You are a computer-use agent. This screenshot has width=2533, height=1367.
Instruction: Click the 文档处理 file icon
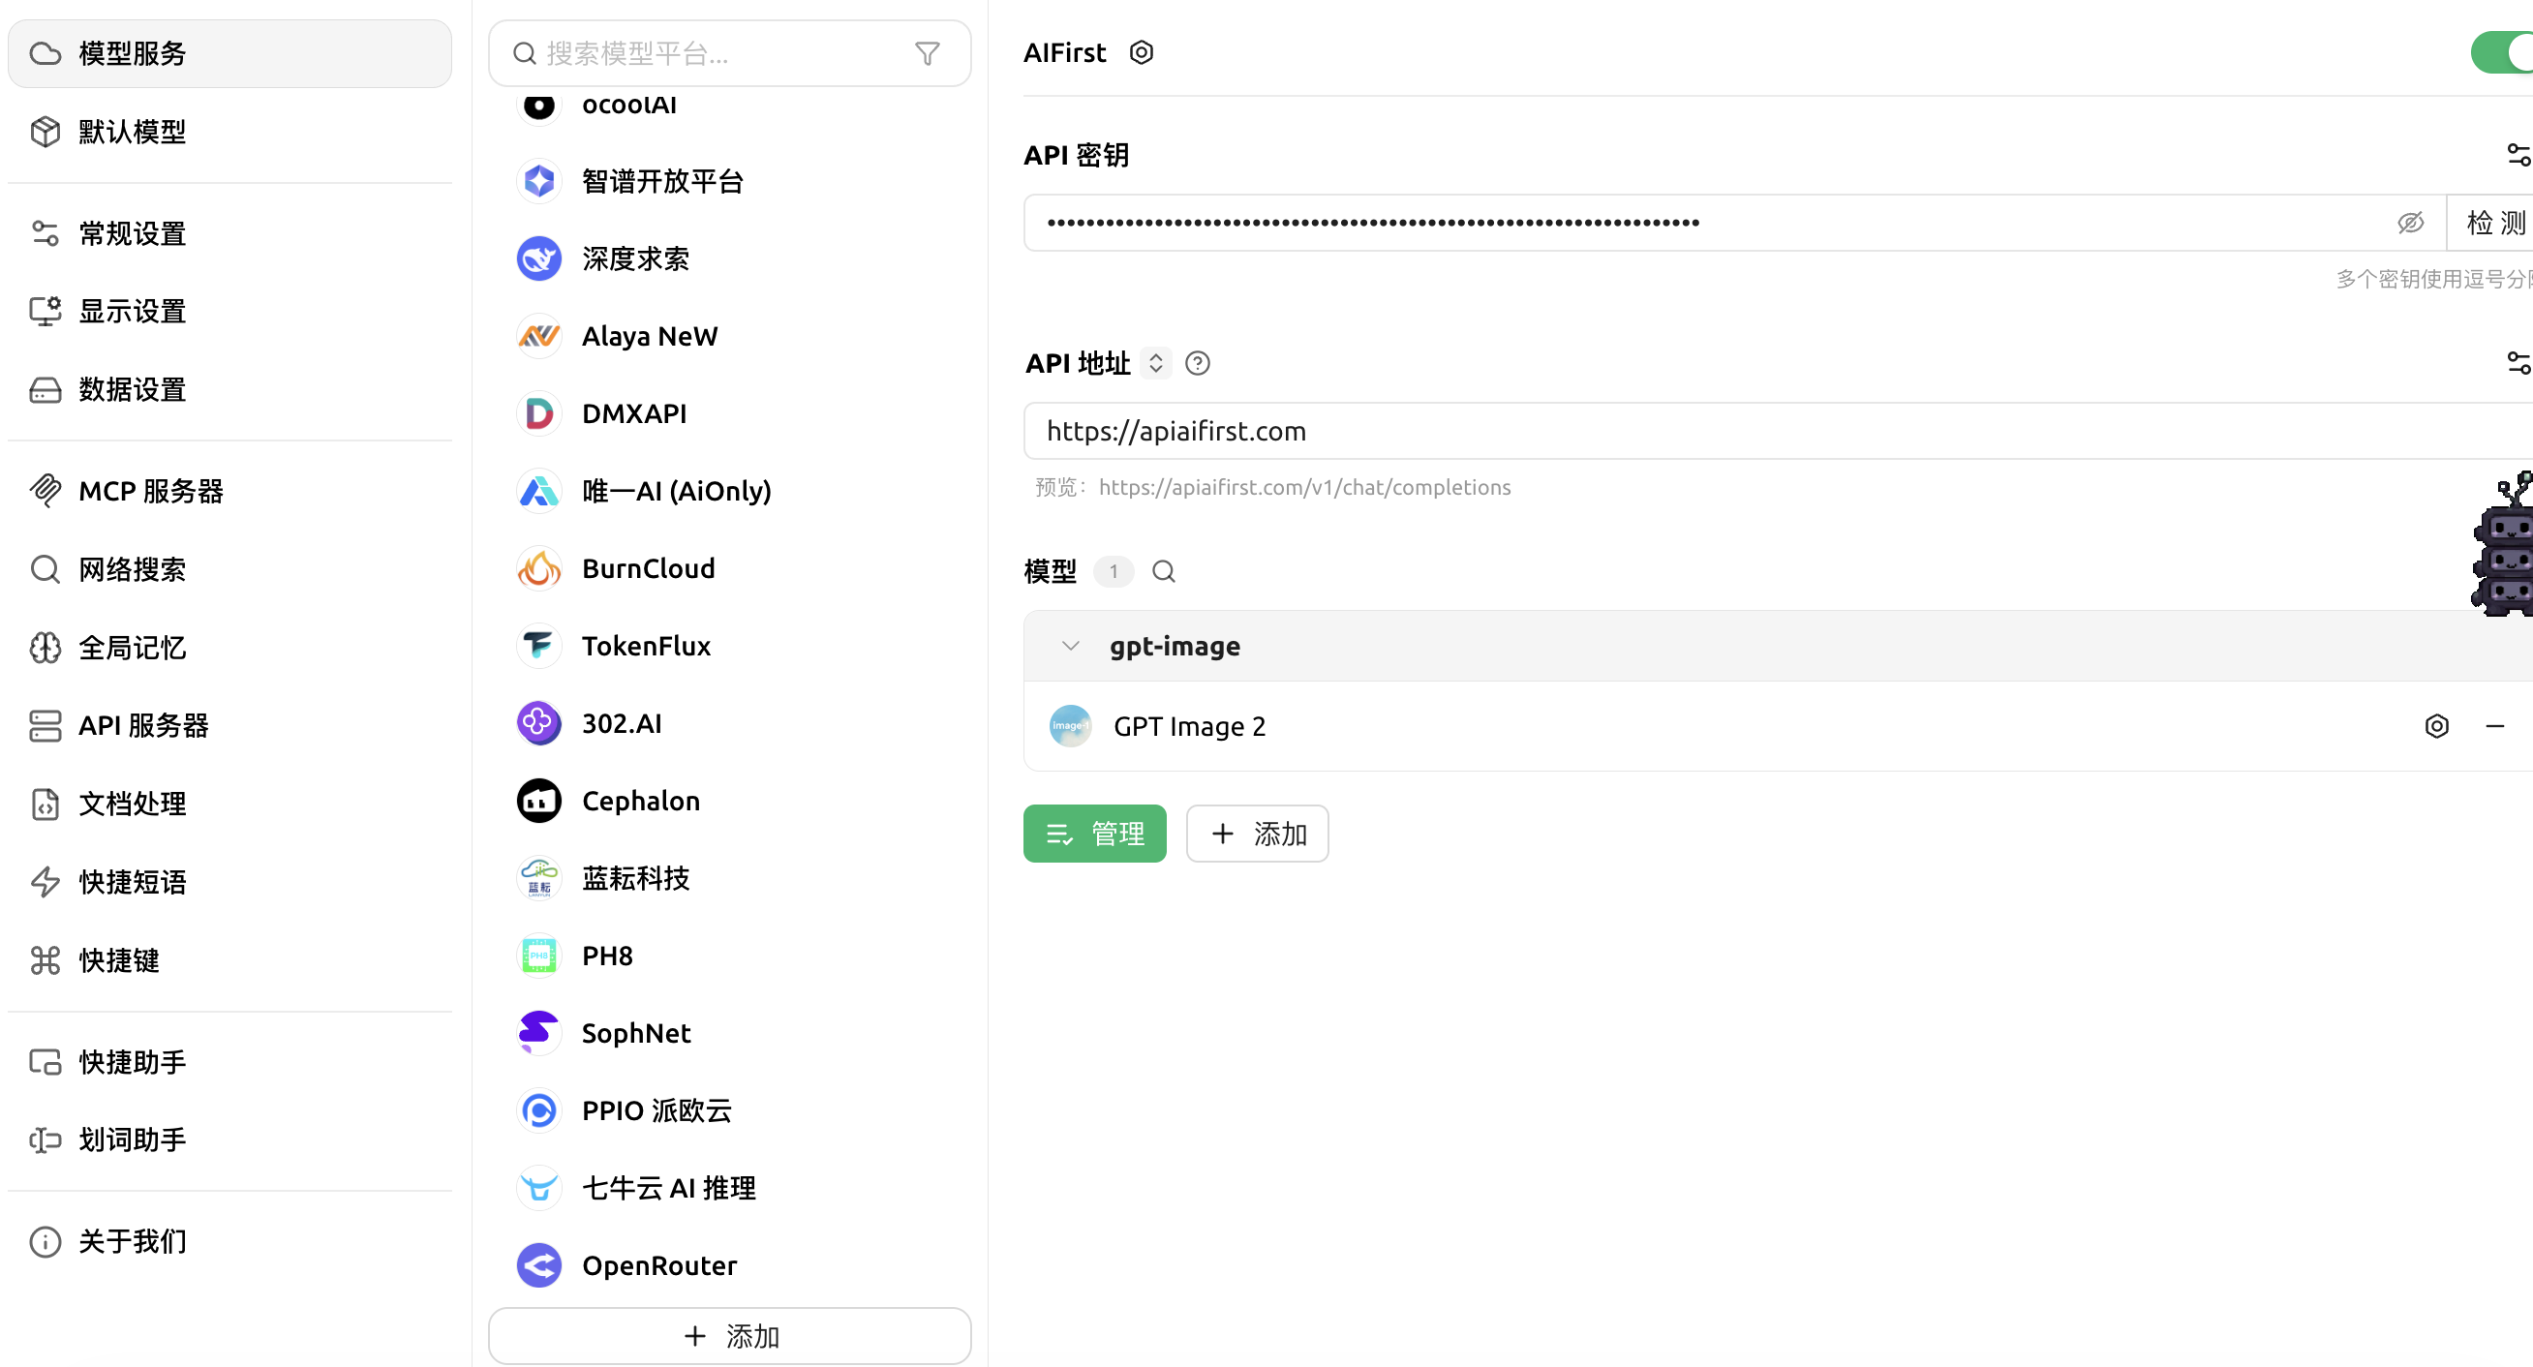[46, 805]
